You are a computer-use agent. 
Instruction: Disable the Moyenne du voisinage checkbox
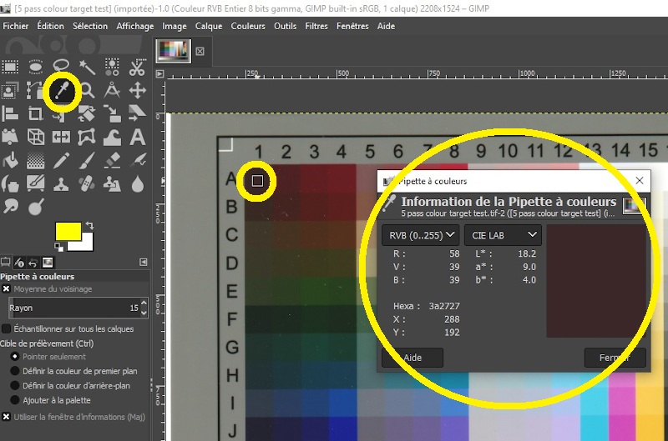click(x=7, y=289)
